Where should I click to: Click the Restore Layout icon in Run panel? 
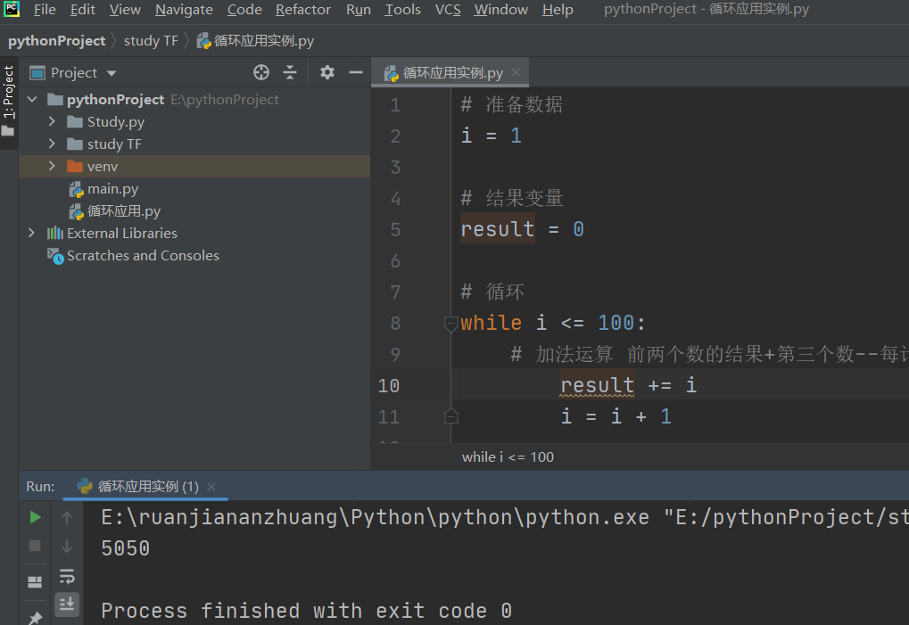pos(35,581)
